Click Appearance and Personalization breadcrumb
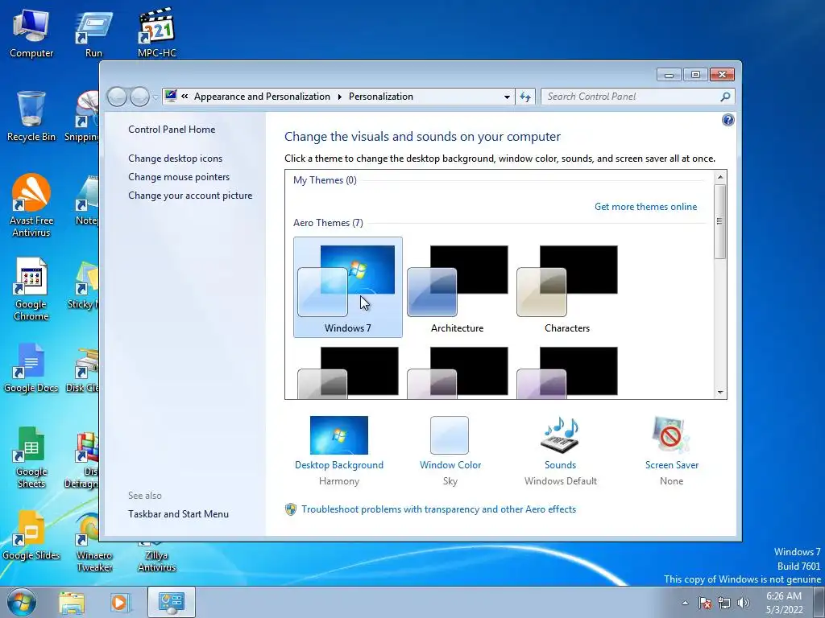Screen dimensions: 825x618 (262, 97)
